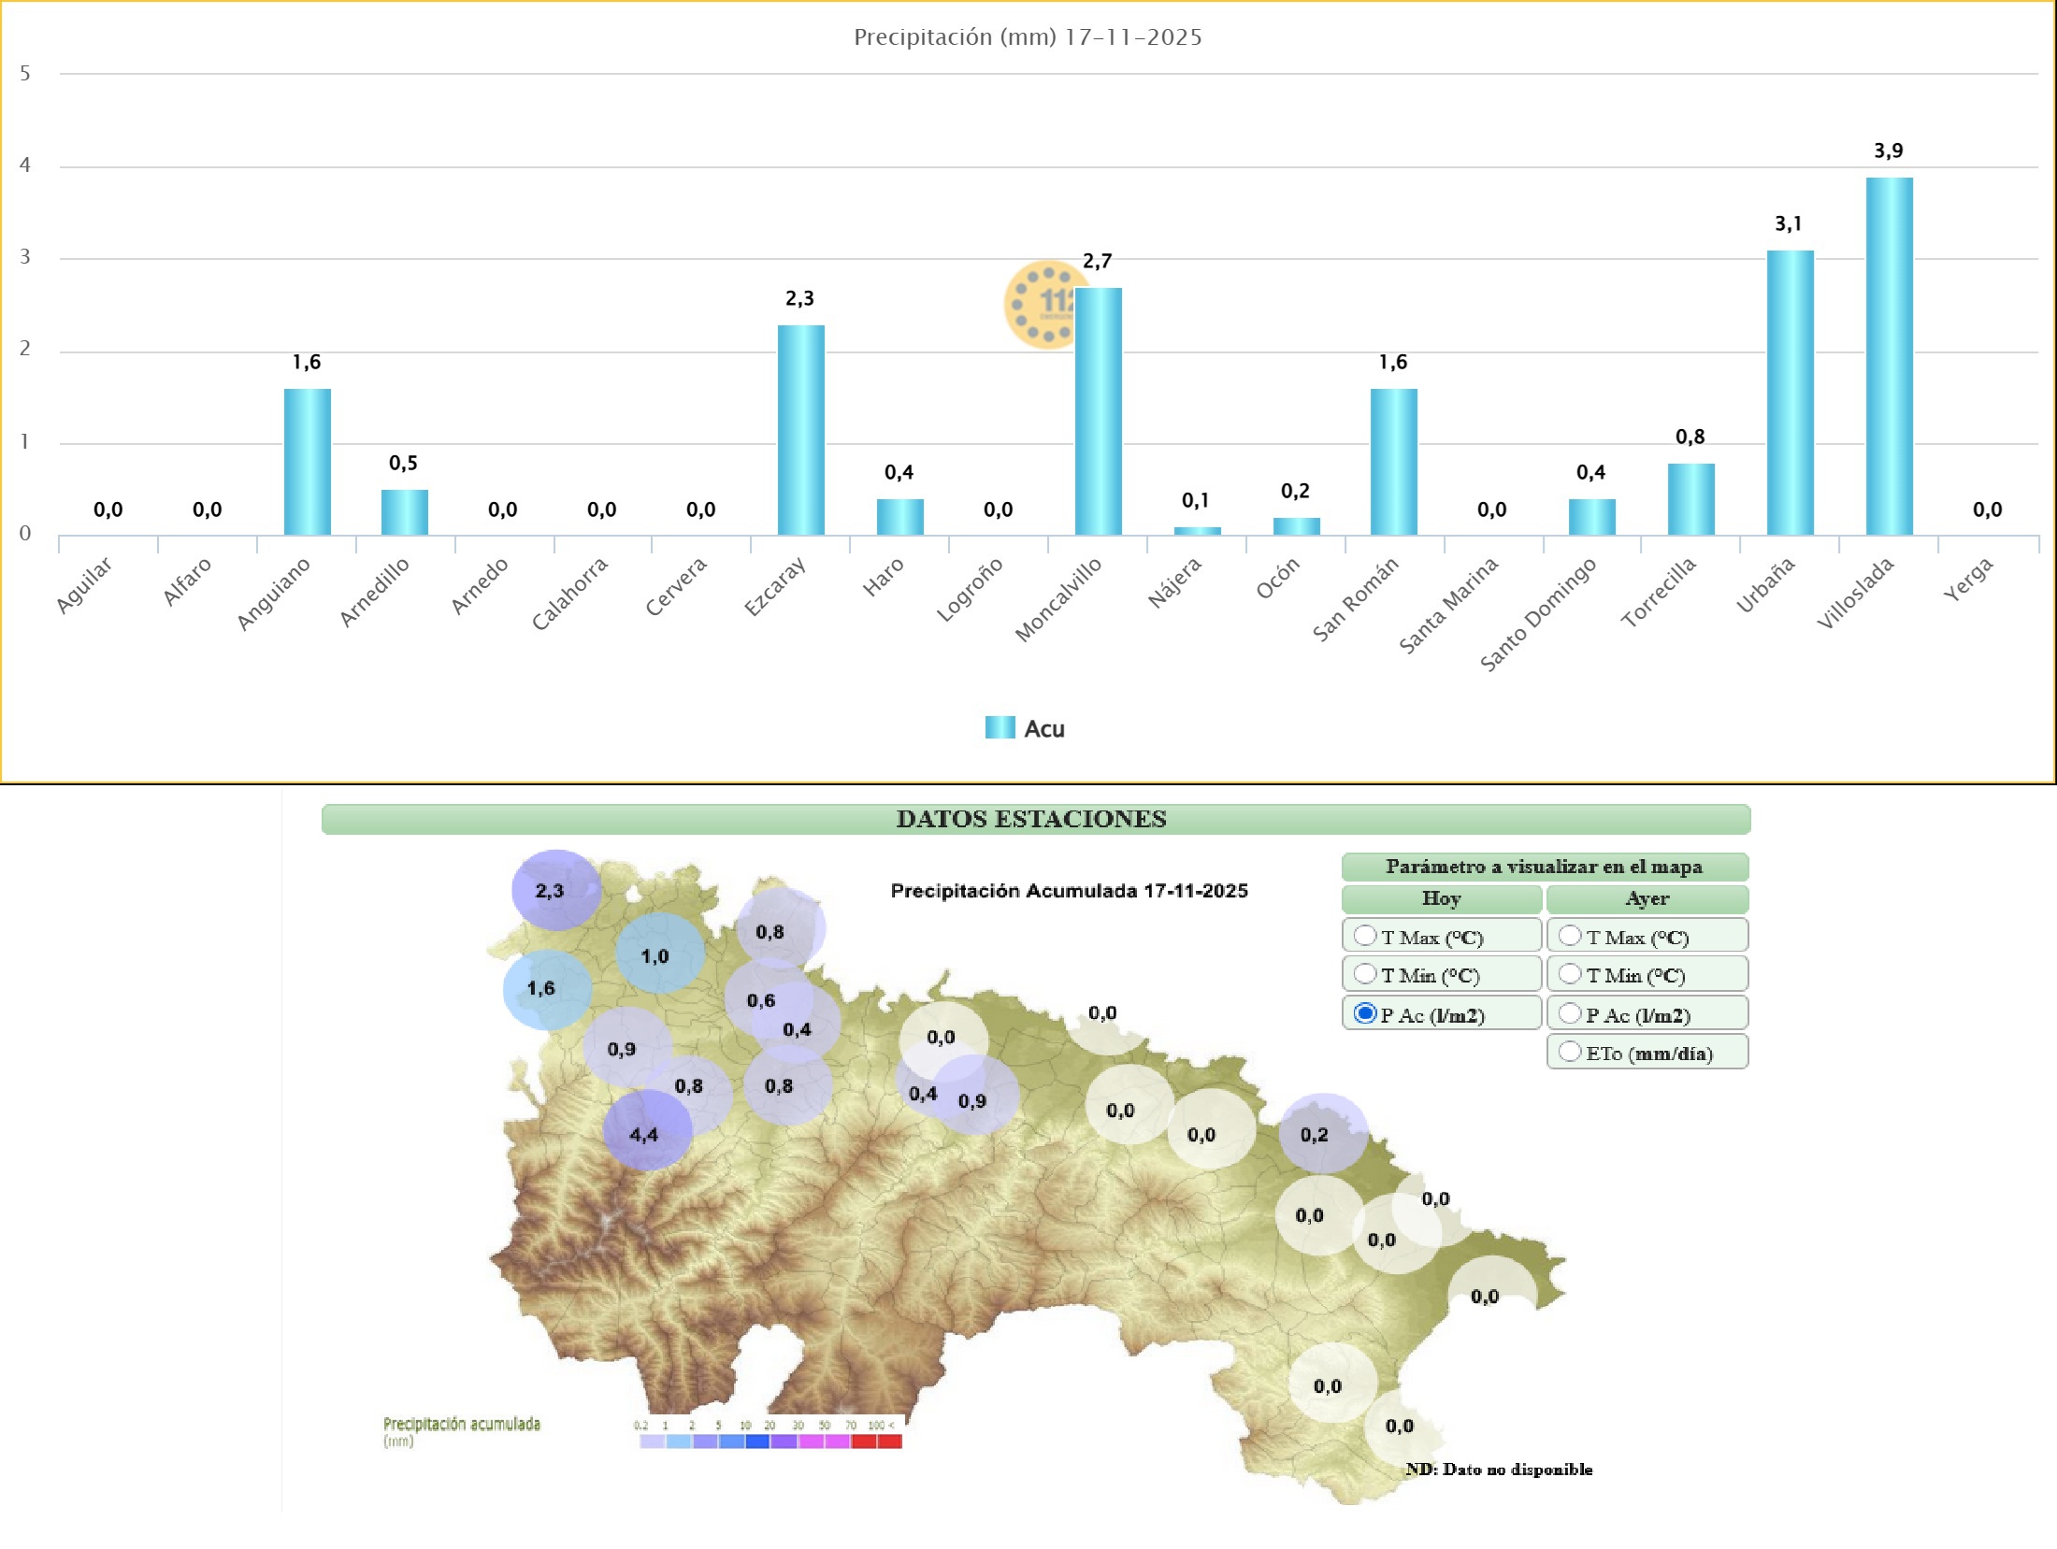Click the Anguiano bar in the chart

pos(308,462)
